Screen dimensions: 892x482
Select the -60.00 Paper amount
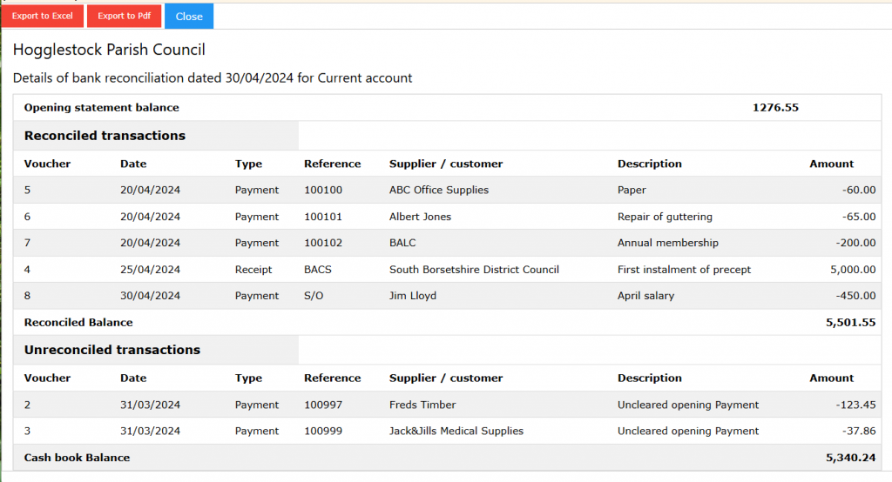[859, 190]
